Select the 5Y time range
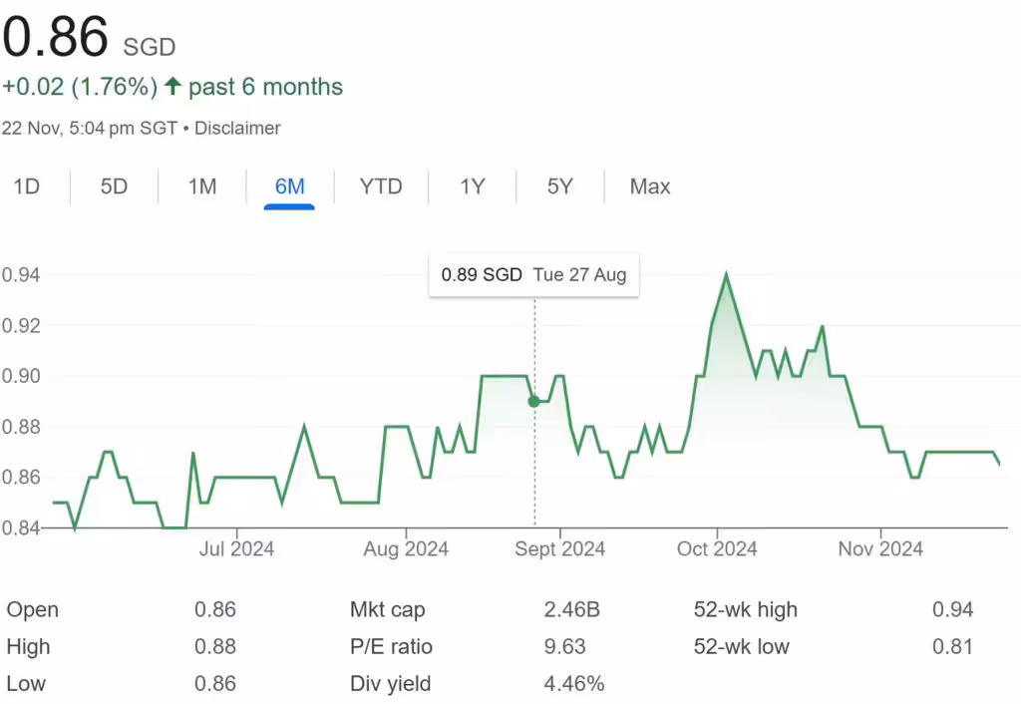Screen dimensions: 1021x704 (559, 186)
